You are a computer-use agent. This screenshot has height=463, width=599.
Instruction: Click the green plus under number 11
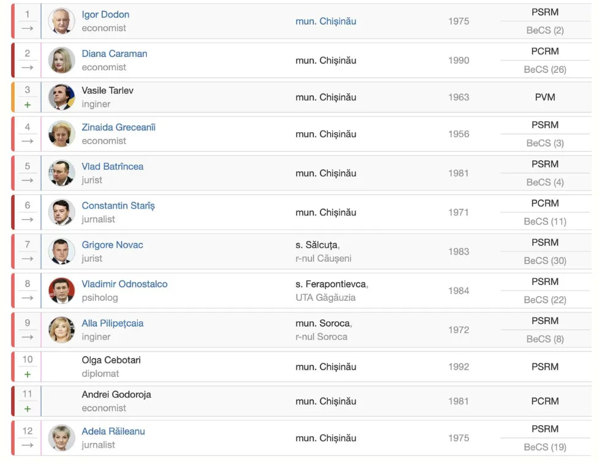(27, 409)
